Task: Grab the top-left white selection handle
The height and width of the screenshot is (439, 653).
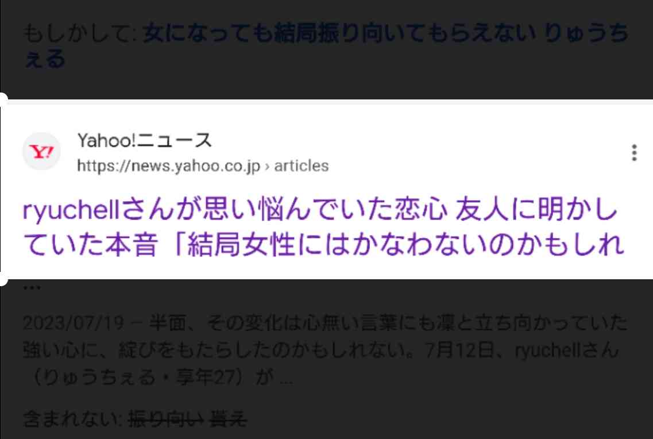Action: point(2,99)
